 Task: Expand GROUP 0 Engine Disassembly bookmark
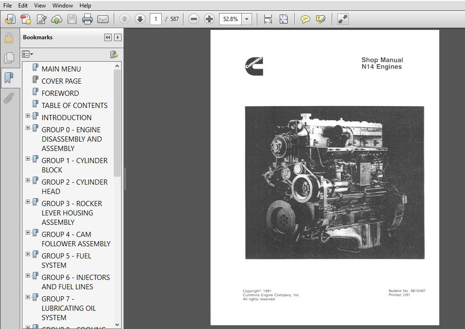click(28, 128)
